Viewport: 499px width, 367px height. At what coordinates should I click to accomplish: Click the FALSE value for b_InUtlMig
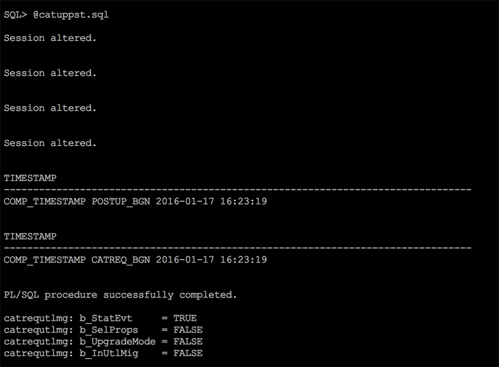pyautogui.click(x=188, y=353)
